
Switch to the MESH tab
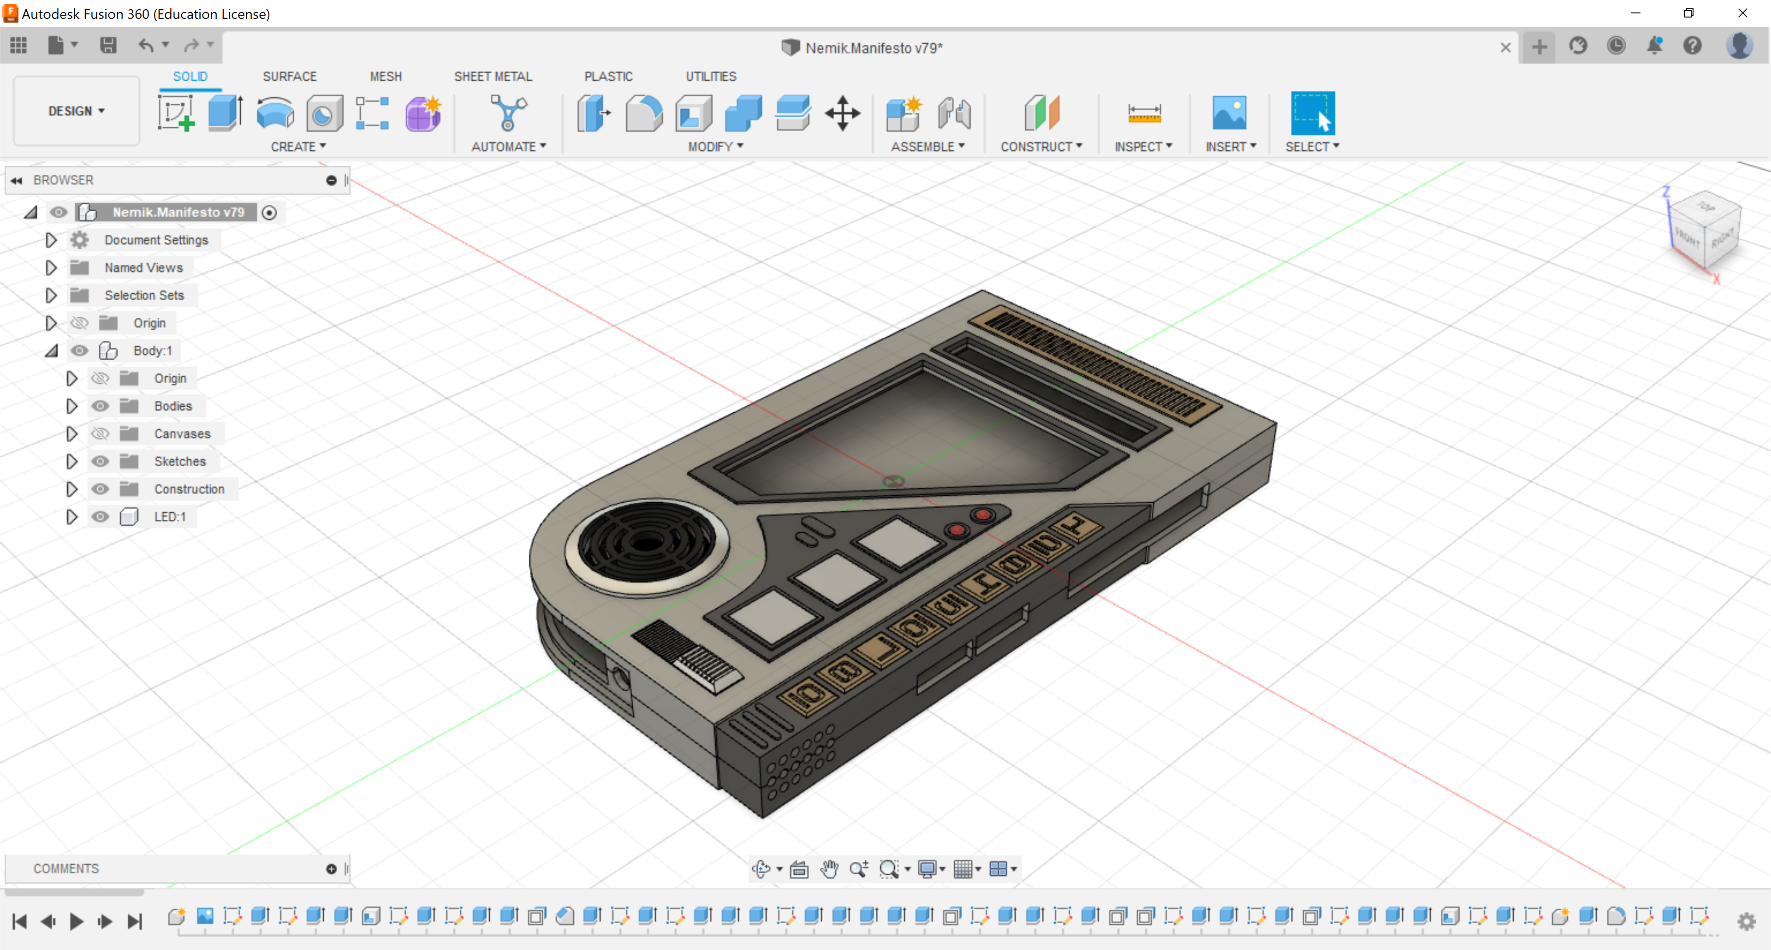[386, 76]
